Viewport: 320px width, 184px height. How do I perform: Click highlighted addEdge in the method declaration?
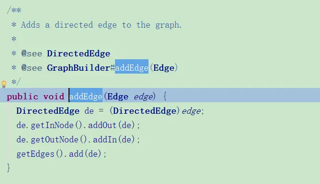coord(86,97)
